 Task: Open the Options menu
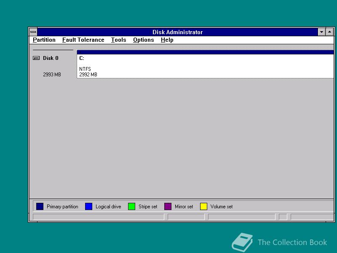point(143,40)
